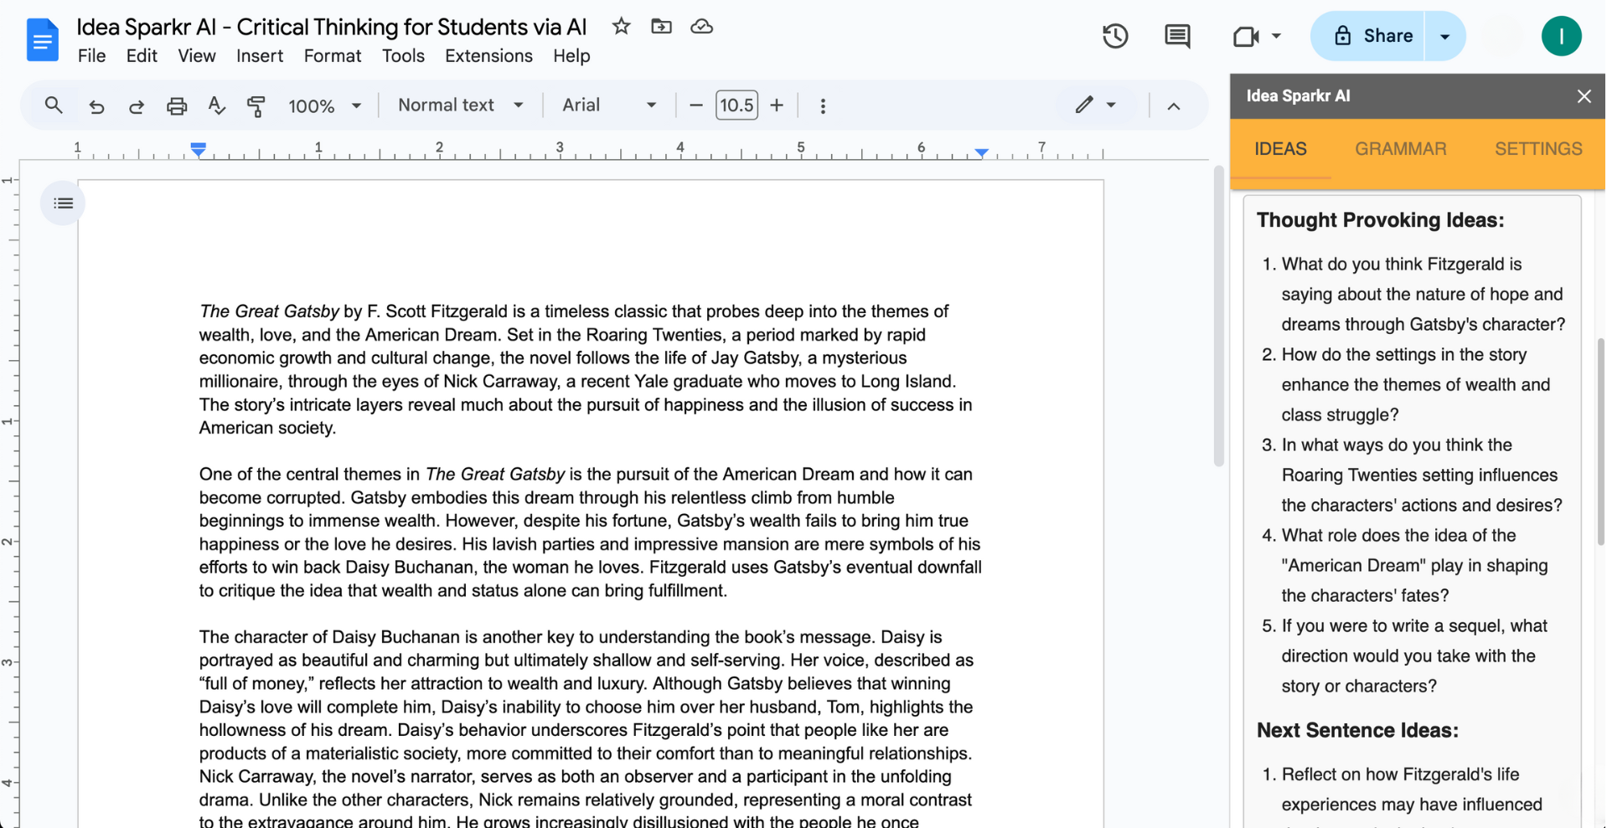
Task: Redo the last action
Action: (x=136, y=105)
